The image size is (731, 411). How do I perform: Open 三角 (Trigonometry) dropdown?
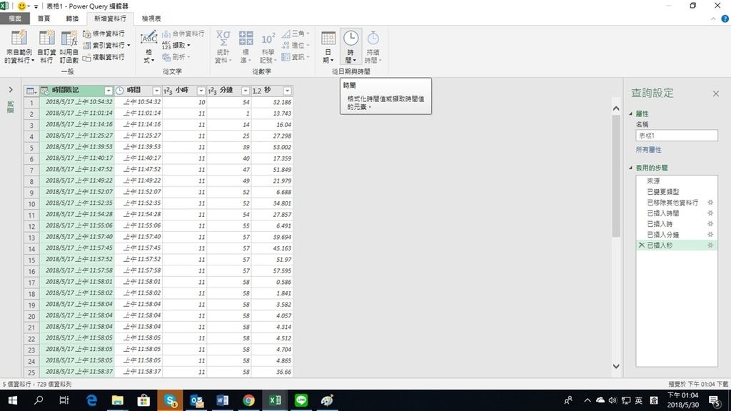click(296, 34)
